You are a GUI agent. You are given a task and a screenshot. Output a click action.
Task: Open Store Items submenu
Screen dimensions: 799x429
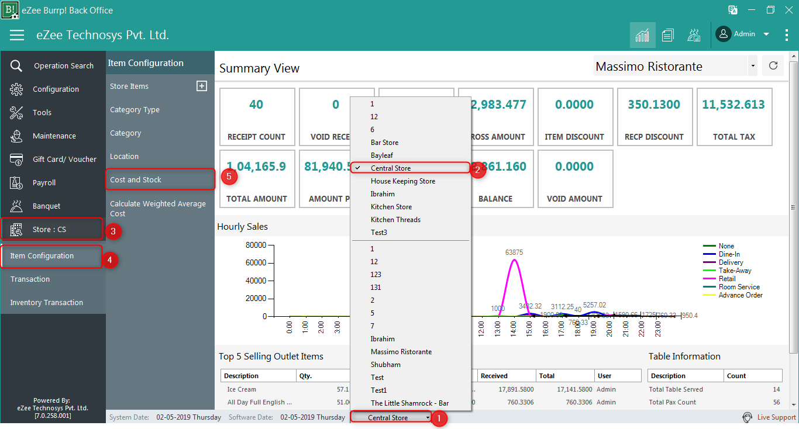click(x=129, y=87)
